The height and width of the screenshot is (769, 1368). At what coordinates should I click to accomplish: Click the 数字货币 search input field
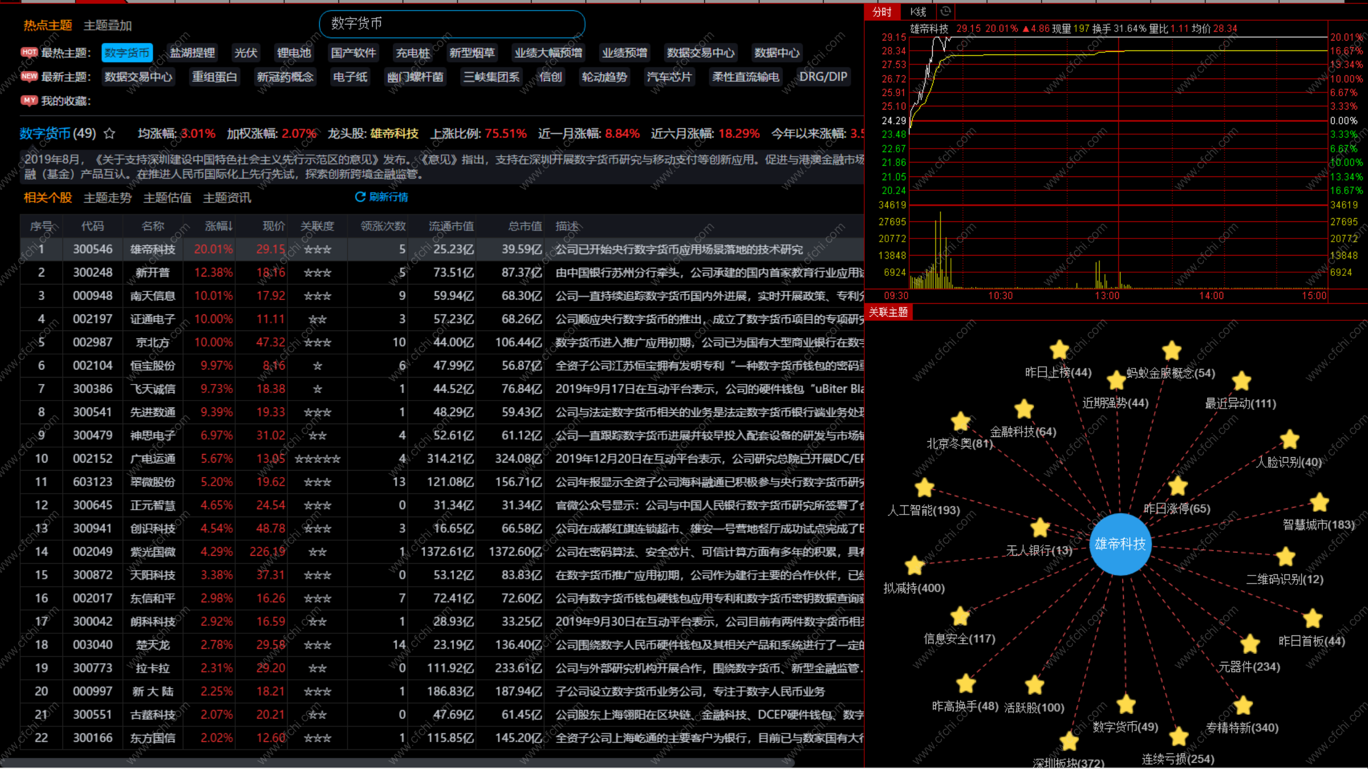coord(451,24)
